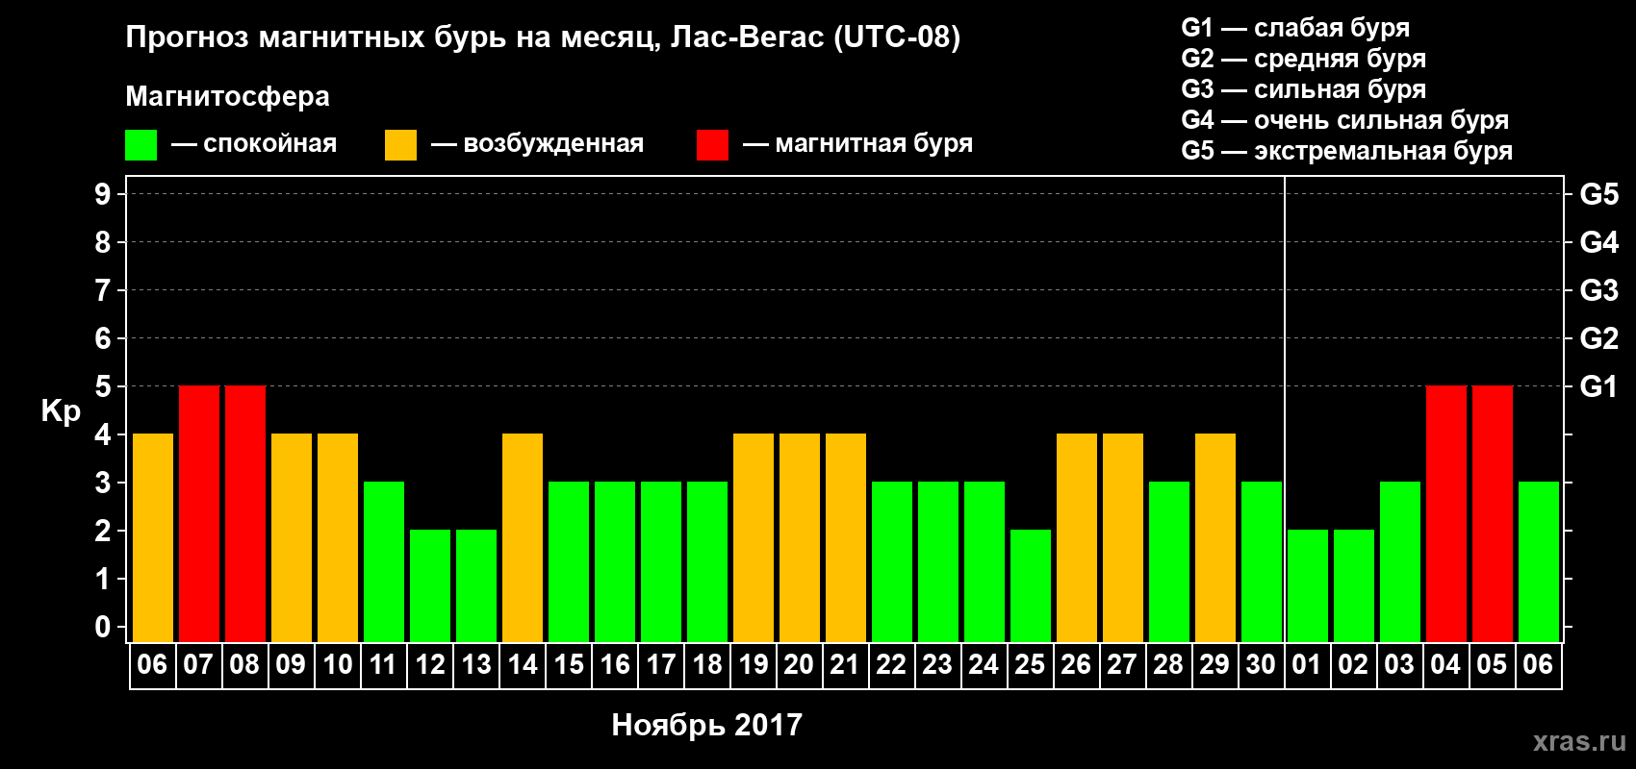Click the 'G1' label on the right scale
This screenshot has width=1636, height=769.
pyautogui.click(x=1599, y=386)
